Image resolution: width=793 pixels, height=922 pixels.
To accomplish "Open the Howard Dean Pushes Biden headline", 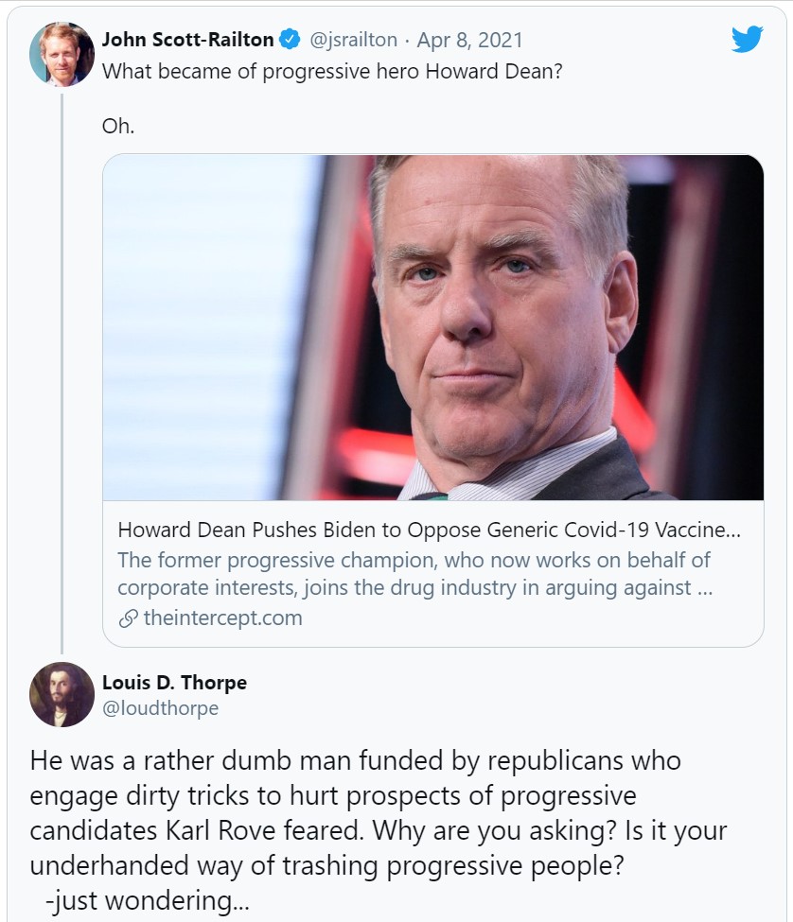I will coord(429,530).
